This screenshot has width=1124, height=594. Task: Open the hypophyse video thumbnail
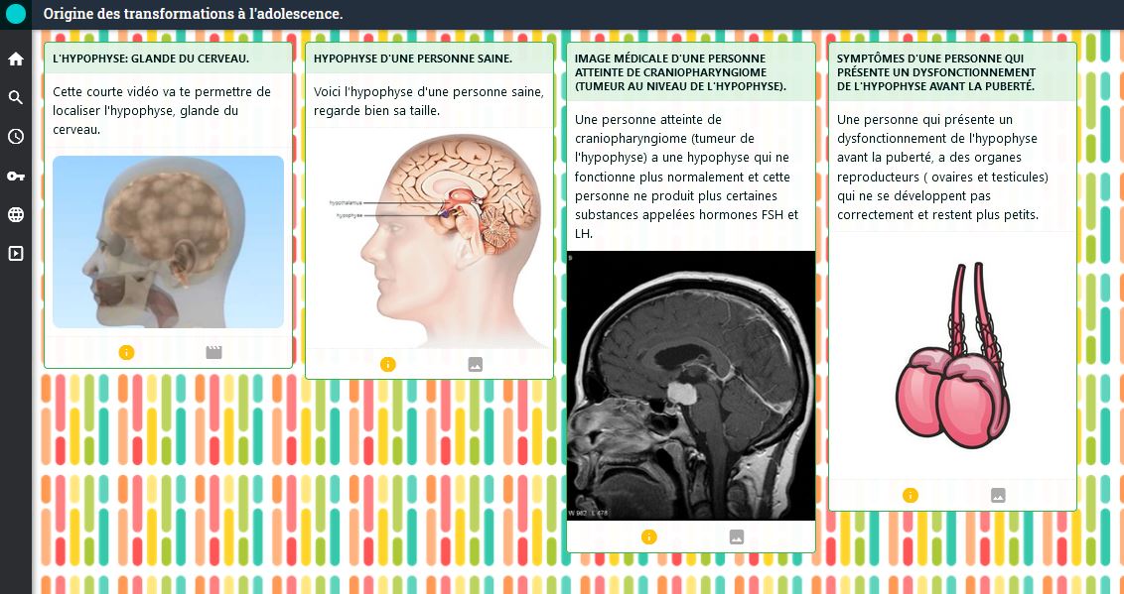168,241
